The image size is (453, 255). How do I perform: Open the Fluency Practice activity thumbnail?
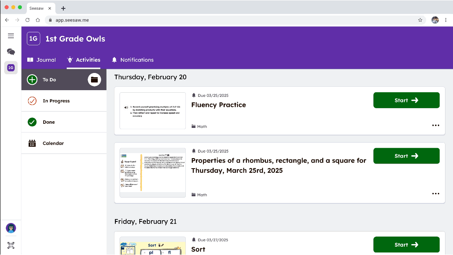152,110
